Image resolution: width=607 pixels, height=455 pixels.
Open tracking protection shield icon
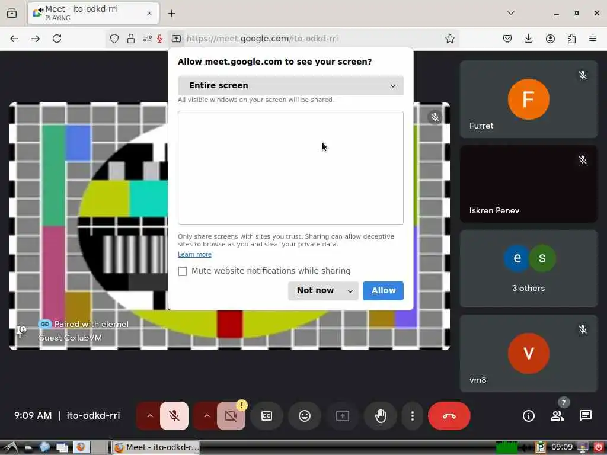(114, 39)
